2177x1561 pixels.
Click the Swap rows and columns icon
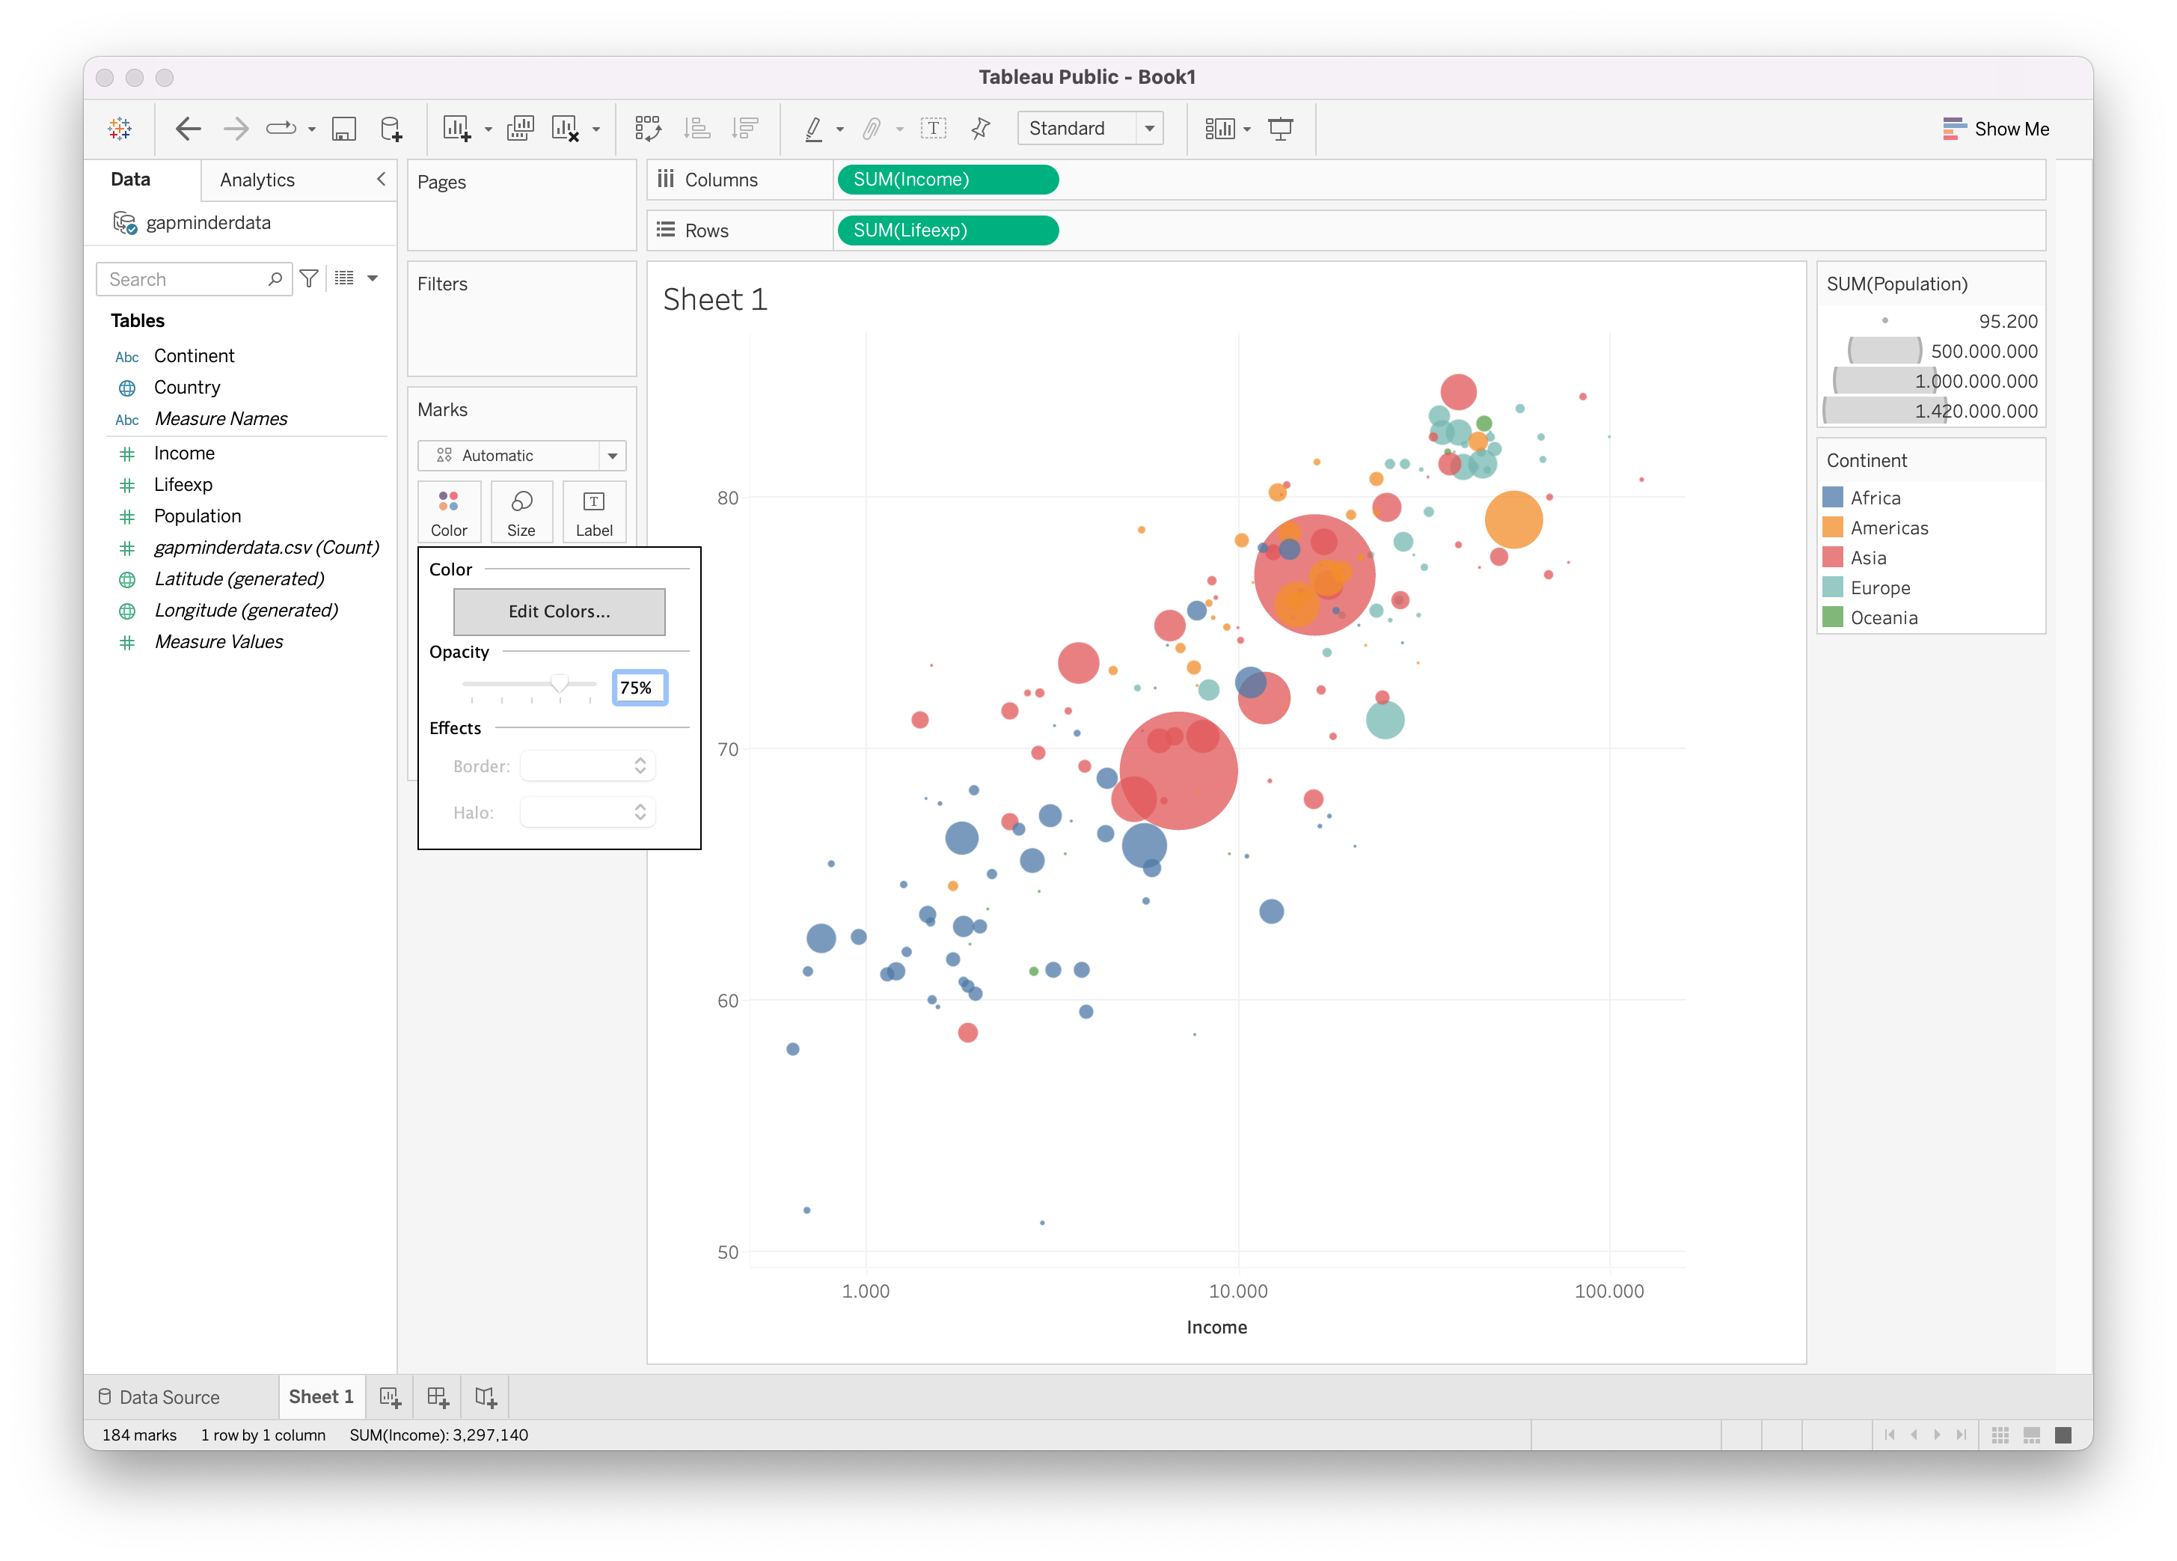[652, 129]
